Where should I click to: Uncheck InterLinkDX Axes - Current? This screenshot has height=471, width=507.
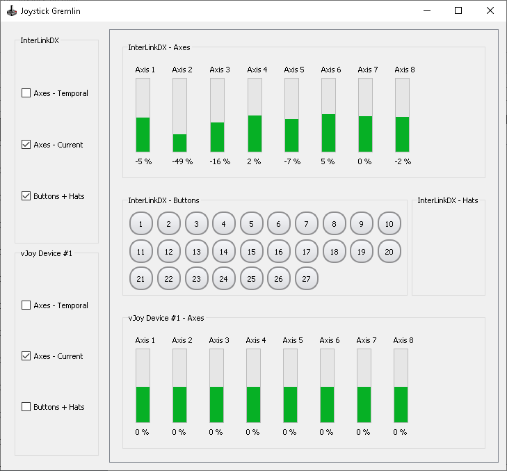point(26,145)
